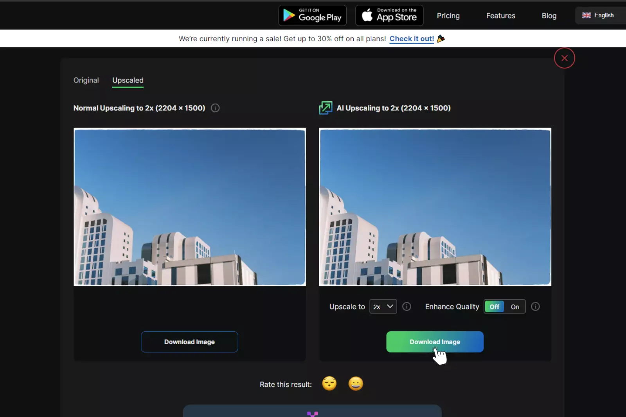The width and height of the screenshot is (626, 417).
Task: Click the info icon beside Enhance Quality
Action: pyautogui.click(x=535, y=307)
